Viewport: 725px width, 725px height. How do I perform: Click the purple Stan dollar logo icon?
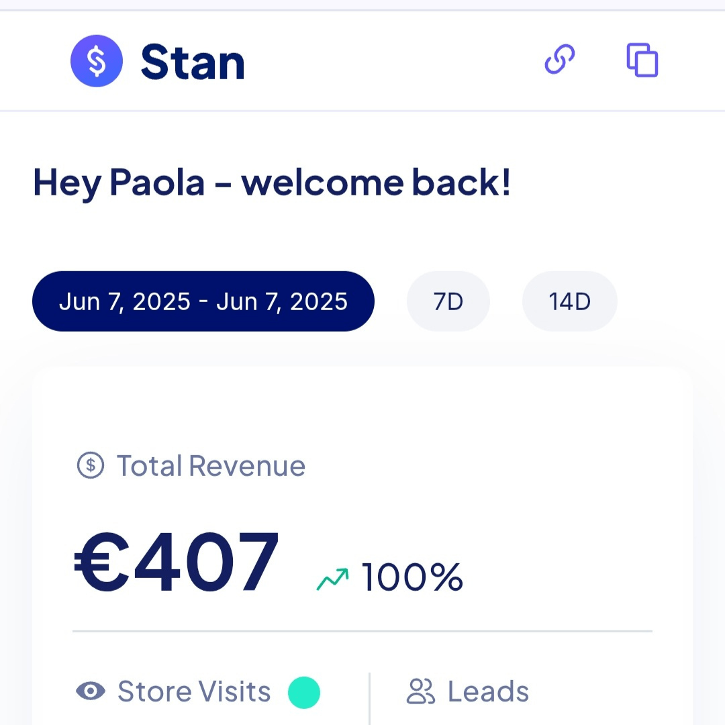tap(97, 61)
